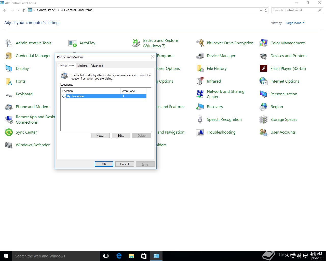Expand the chevron before Control Panel breadcrumb

[34, 10]
